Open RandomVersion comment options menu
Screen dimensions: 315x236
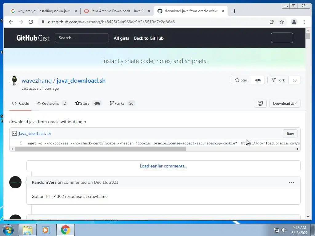292,182
